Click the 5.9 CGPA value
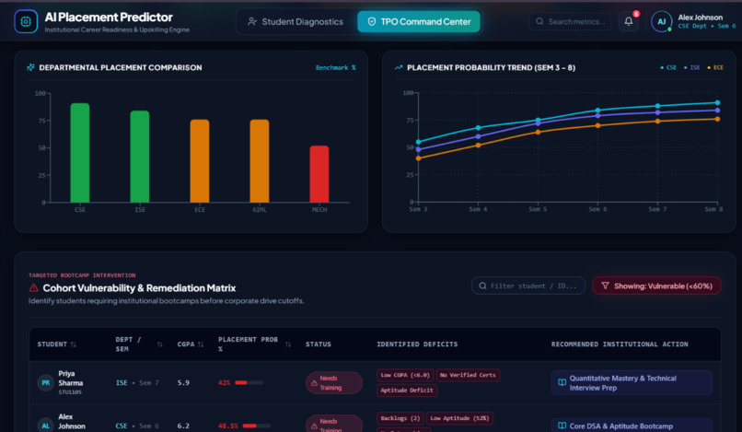 point(183,383)
